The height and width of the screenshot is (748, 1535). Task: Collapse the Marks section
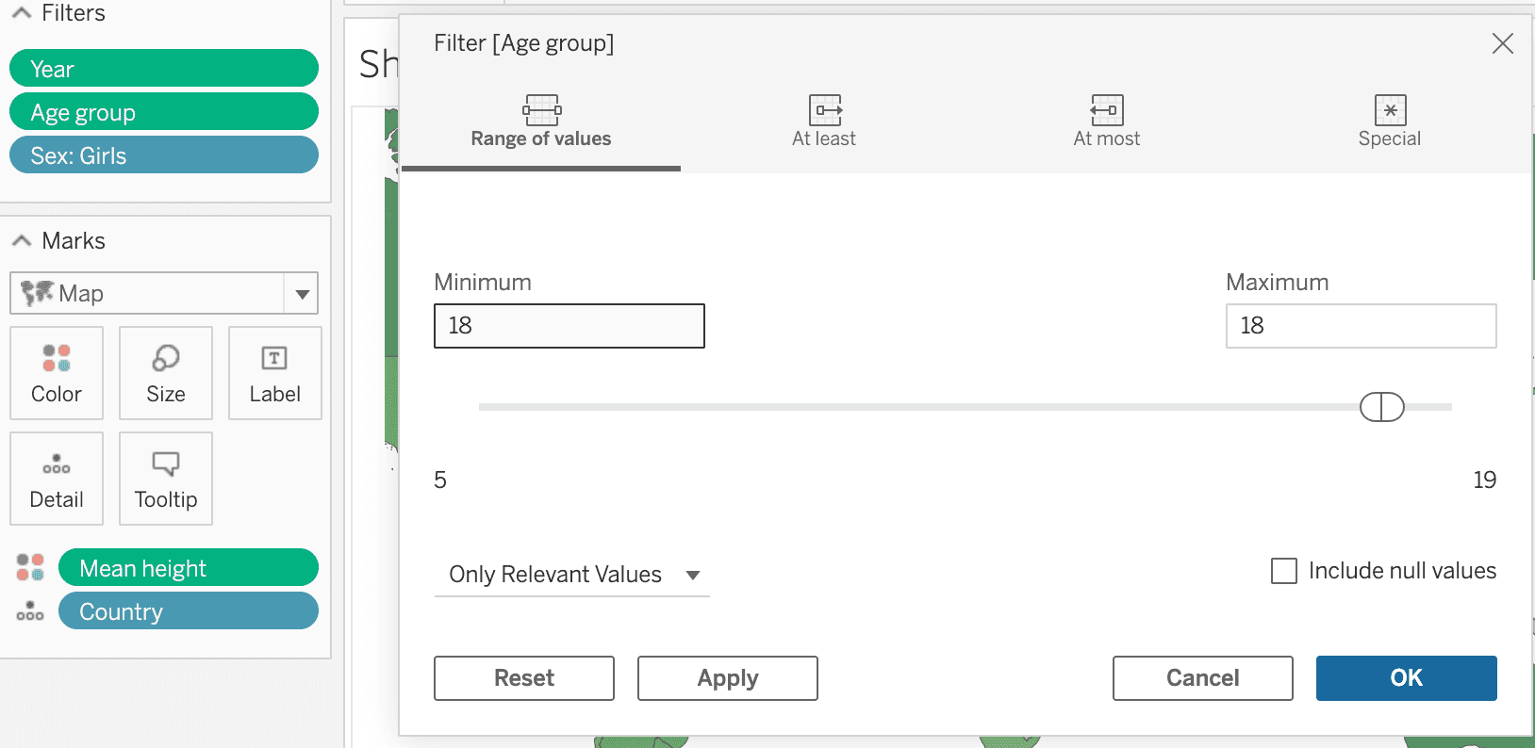(22, 241)
